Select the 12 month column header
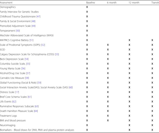 pyautogui.click(x=134, y=3)
